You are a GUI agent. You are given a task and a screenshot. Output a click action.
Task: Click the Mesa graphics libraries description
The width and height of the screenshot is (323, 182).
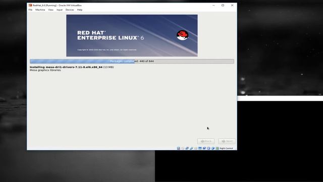coord(45,70)
